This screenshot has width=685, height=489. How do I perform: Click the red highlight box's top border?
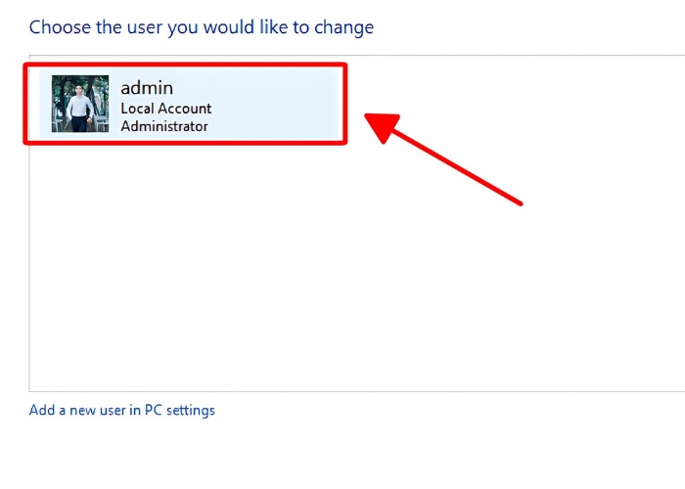click(186, 67)
